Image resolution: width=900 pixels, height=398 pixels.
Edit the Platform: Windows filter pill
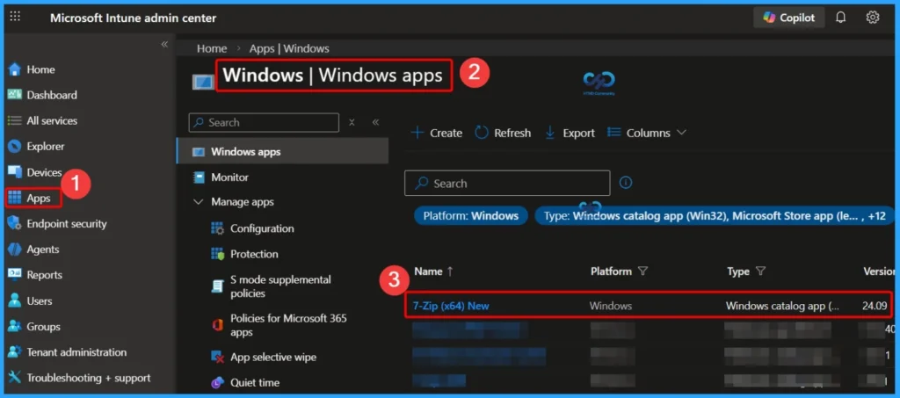click(471, 216)
